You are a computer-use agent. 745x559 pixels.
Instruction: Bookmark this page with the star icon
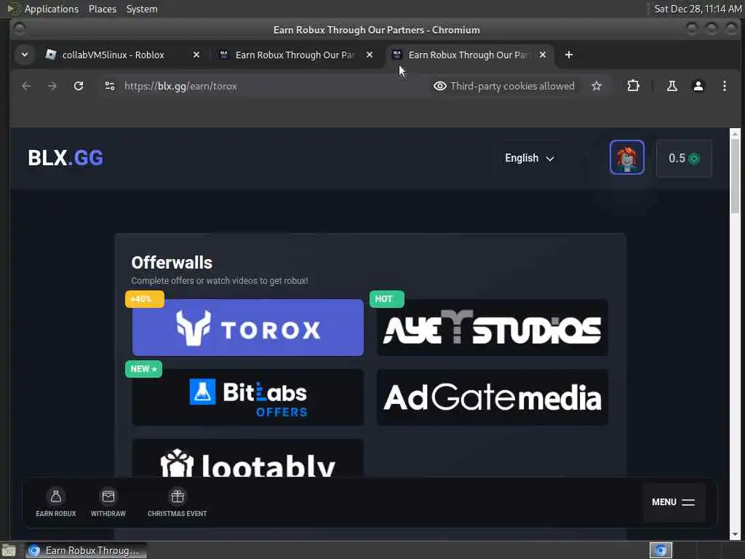(x=597, y=86)
